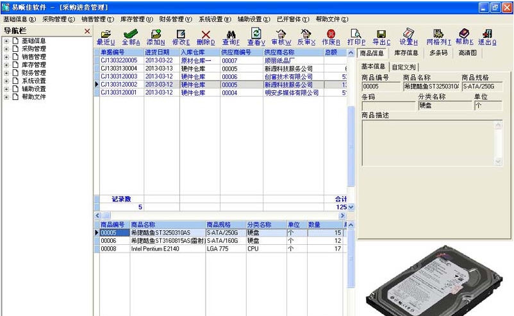
Task: Click the page icon beside 库存管理 in the tree
Action: coord(15,65)
